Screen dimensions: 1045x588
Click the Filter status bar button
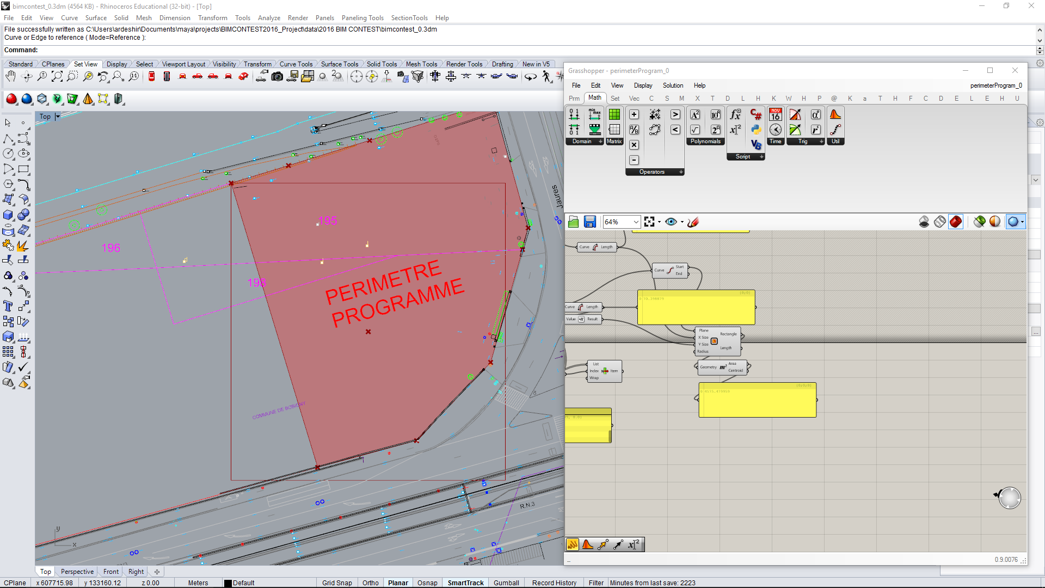coord(596,583)
